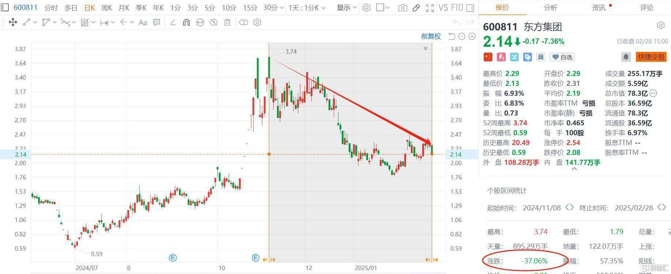Select the 5分 minute chart

tap(210, 8)
